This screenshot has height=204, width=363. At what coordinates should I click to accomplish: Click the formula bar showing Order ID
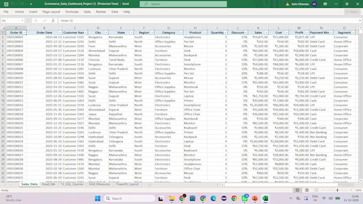pyautogui.click(x=208, y=21)
